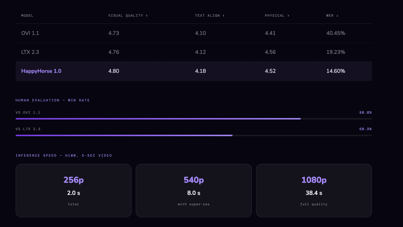The width and height of the screenshot is (403, 227).
Task: Click the HappyHorse 14.60% WER value
Action: tap(336, 71)
